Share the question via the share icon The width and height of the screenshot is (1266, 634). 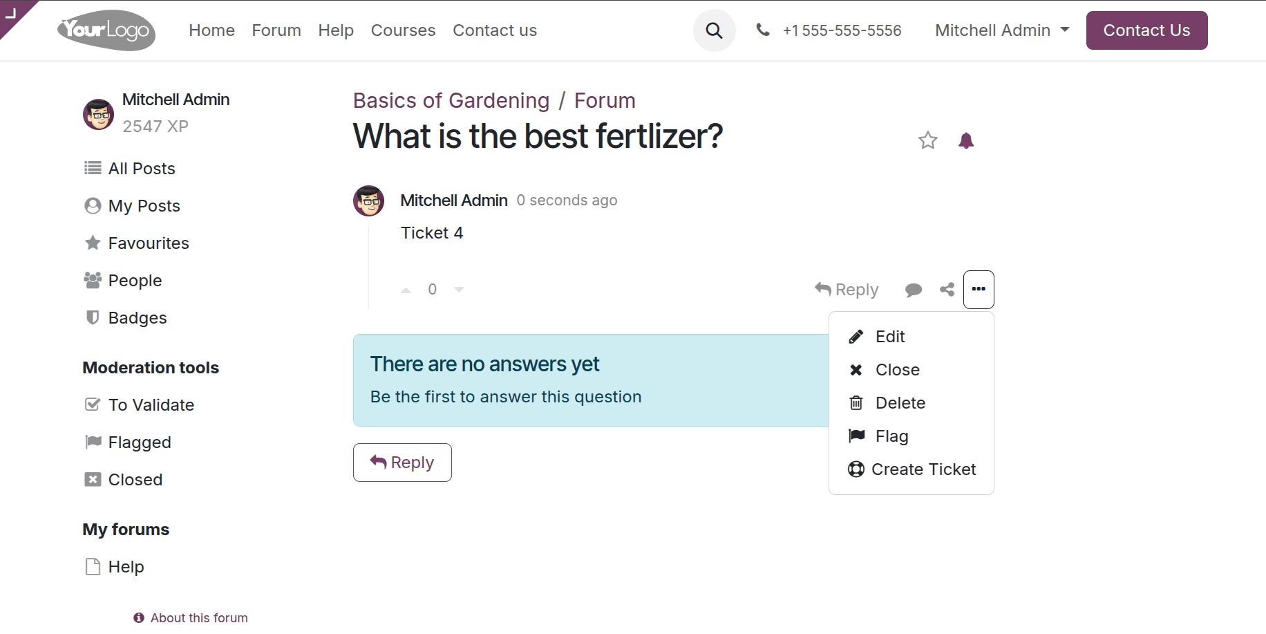[946, 289]
